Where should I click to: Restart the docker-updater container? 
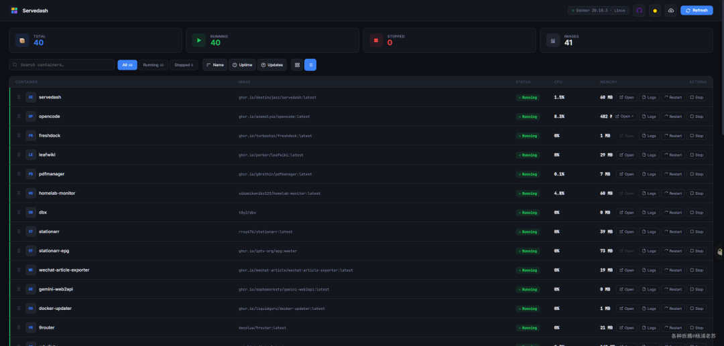tap(673, 309)
